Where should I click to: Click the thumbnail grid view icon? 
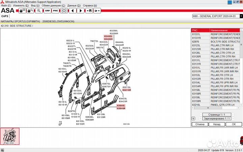64,11
